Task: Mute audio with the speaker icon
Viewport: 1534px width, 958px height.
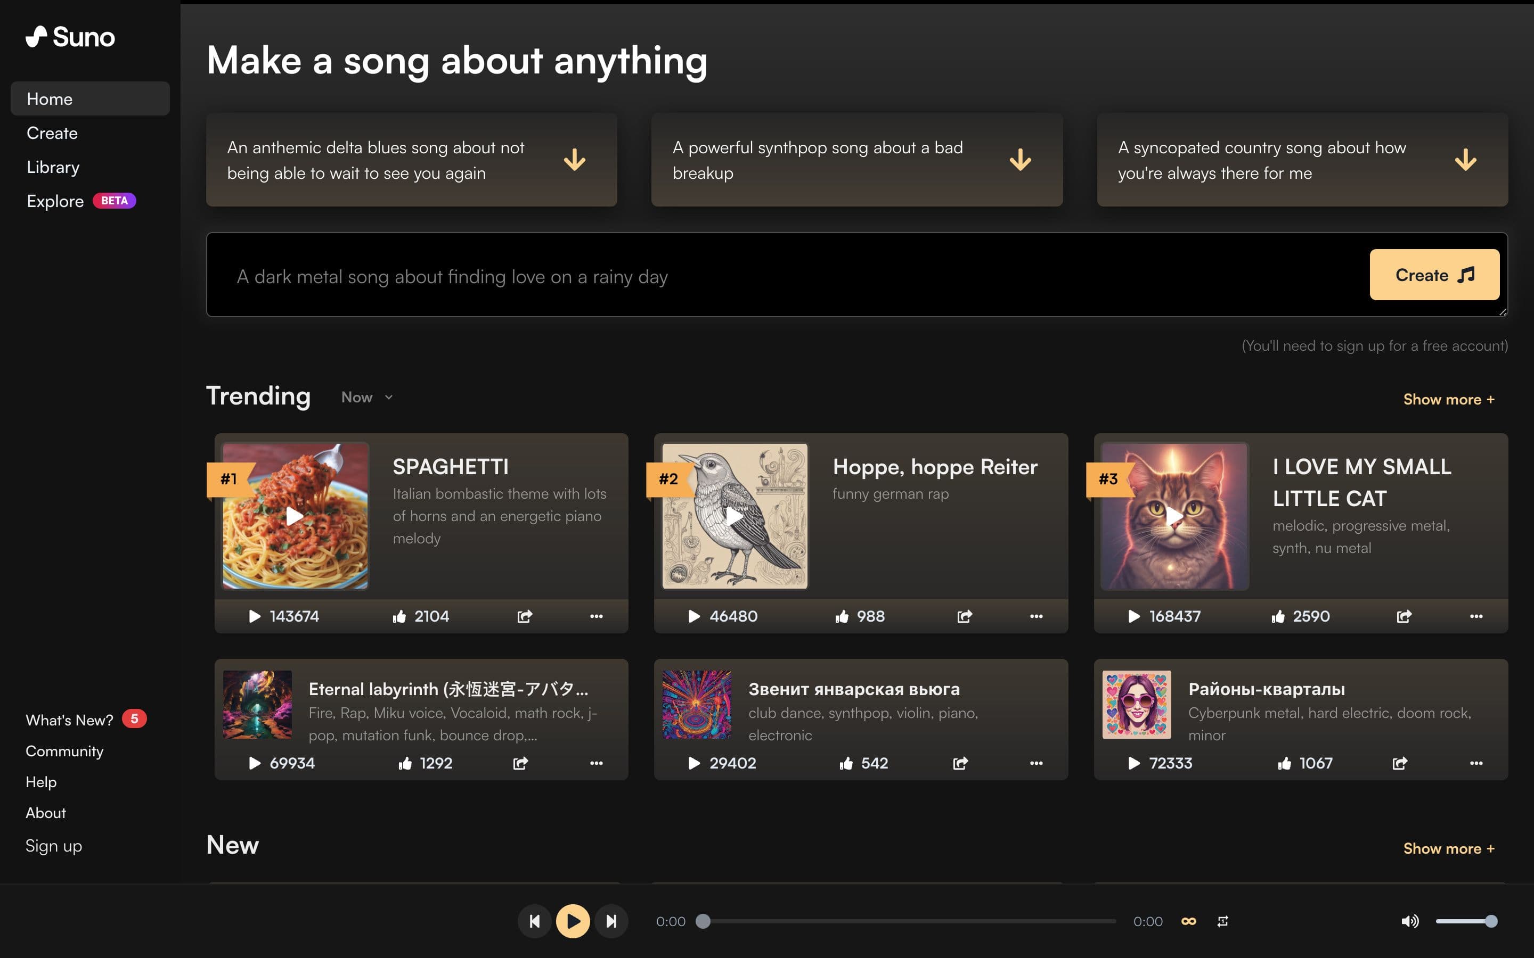Action: pos(1409,921)
